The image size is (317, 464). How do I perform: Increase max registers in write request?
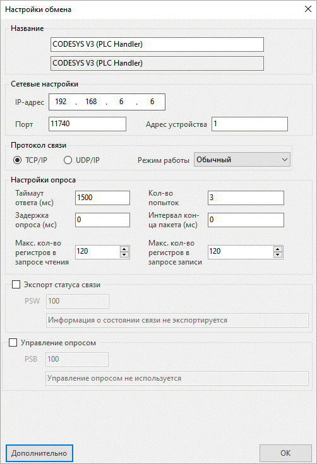(278, 249)
